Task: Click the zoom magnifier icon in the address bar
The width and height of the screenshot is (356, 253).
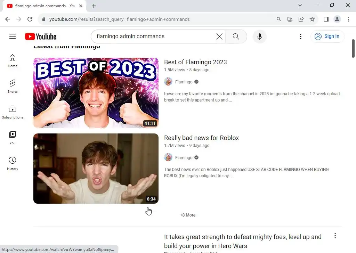Action: (x=278, y=19)
